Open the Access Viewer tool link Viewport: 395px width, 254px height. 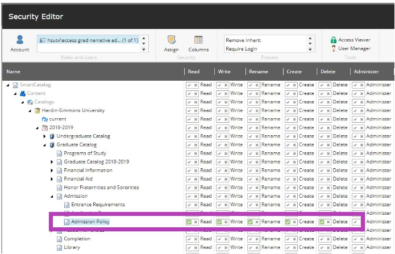point(354,40)
